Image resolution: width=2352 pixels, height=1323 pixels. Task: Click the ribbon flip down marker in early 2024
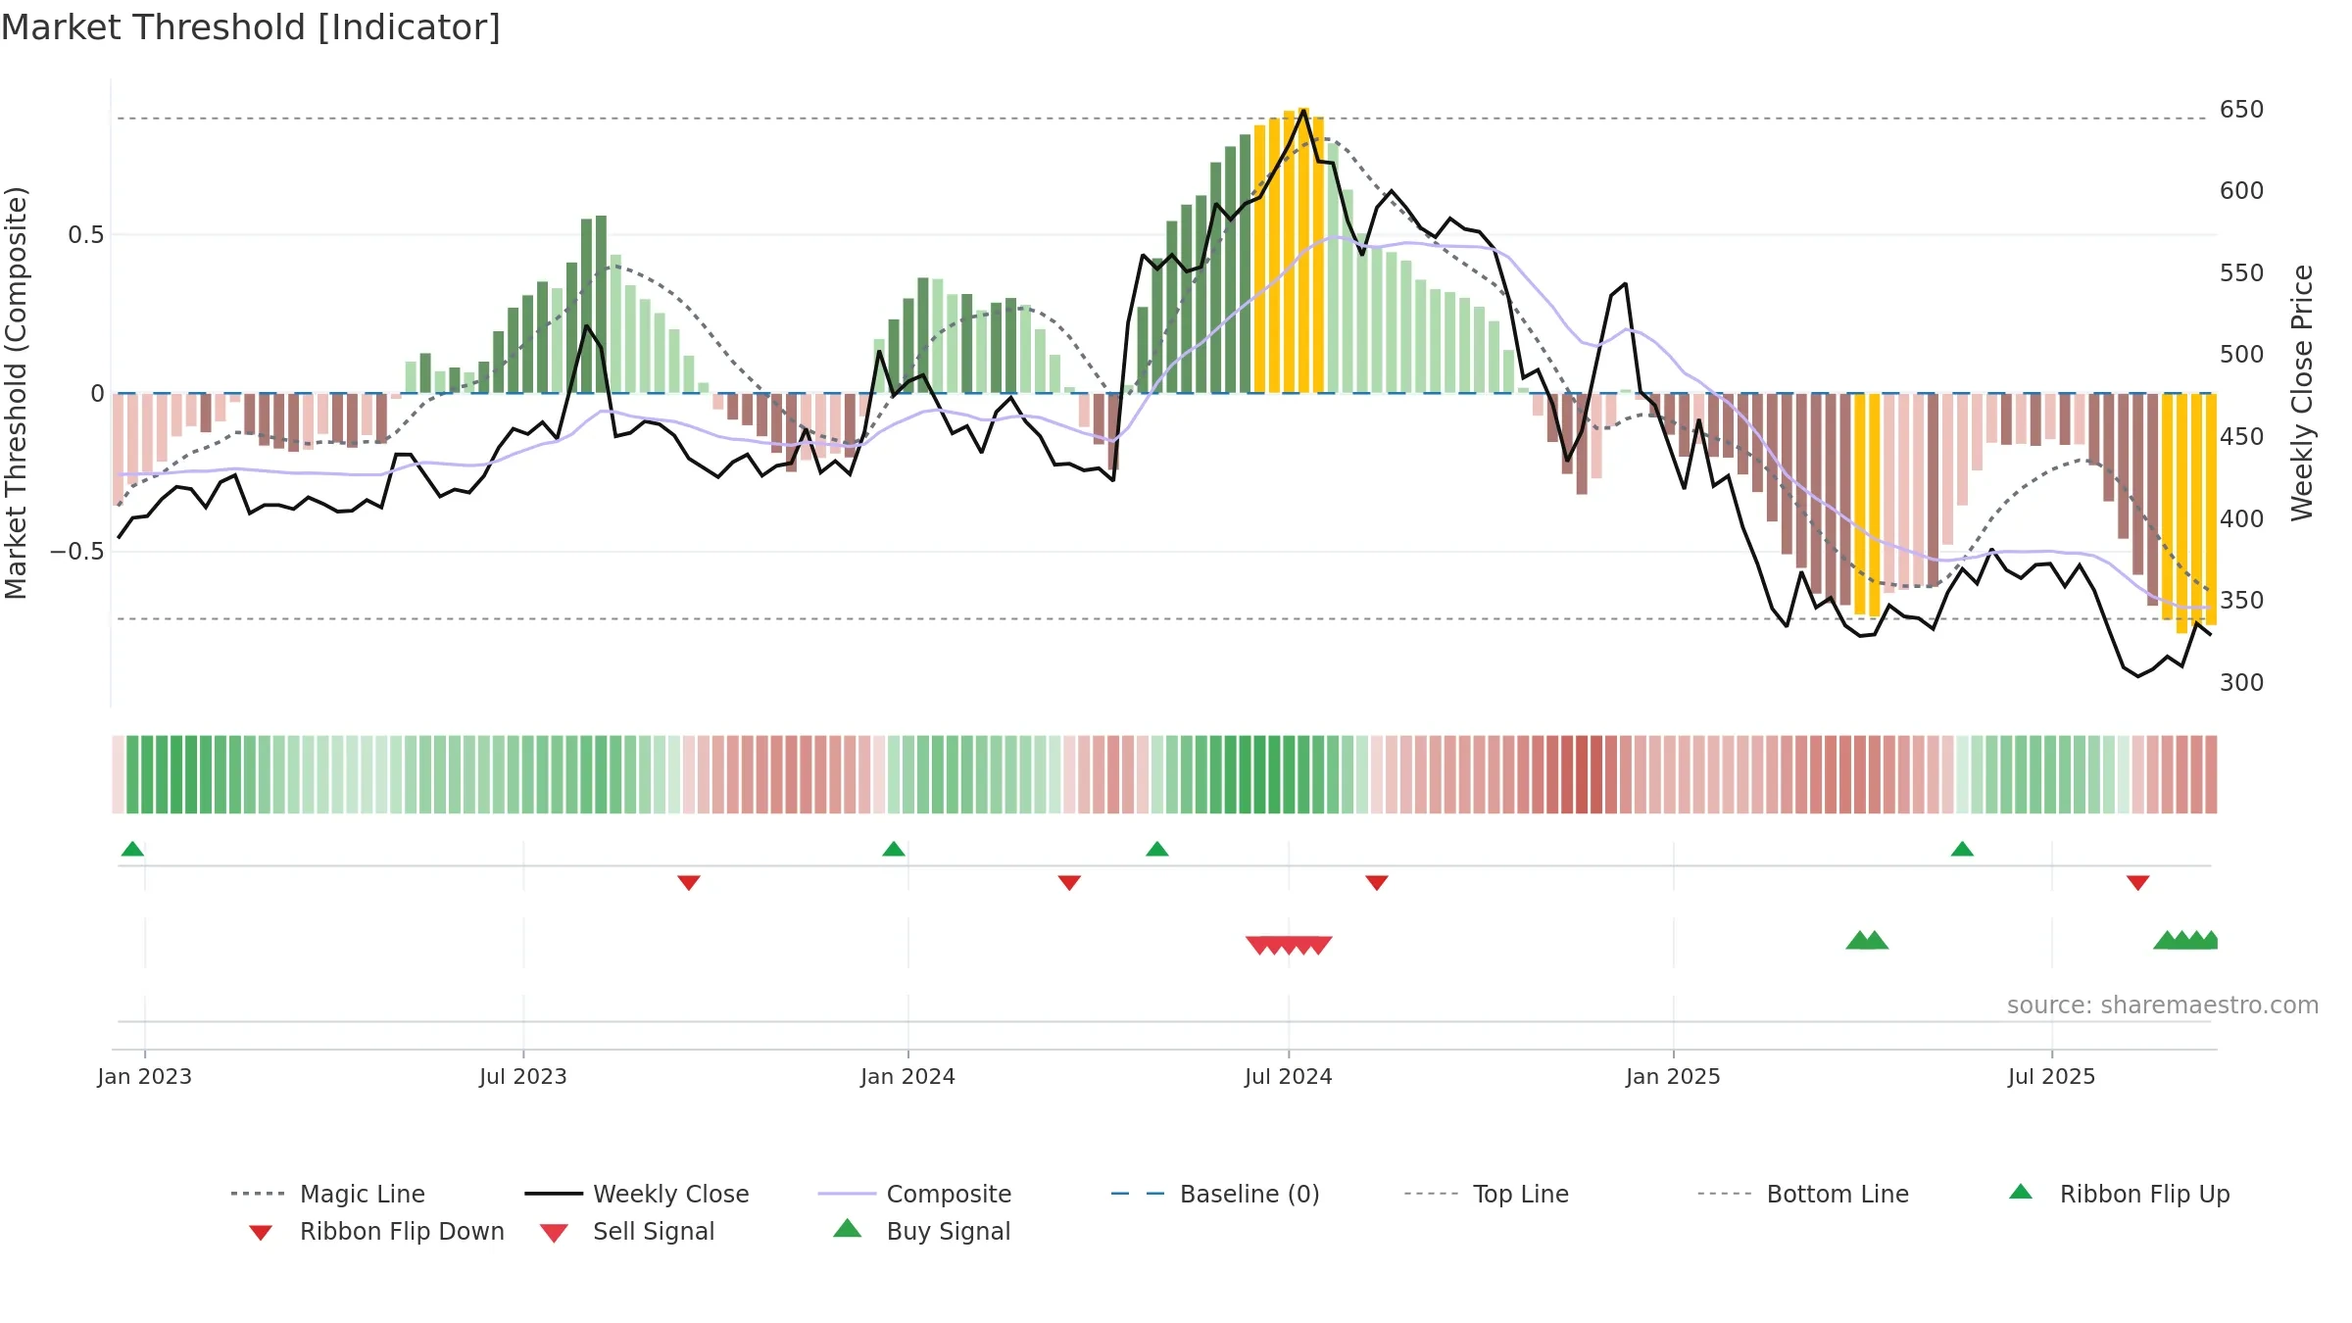click(1069, 883)
